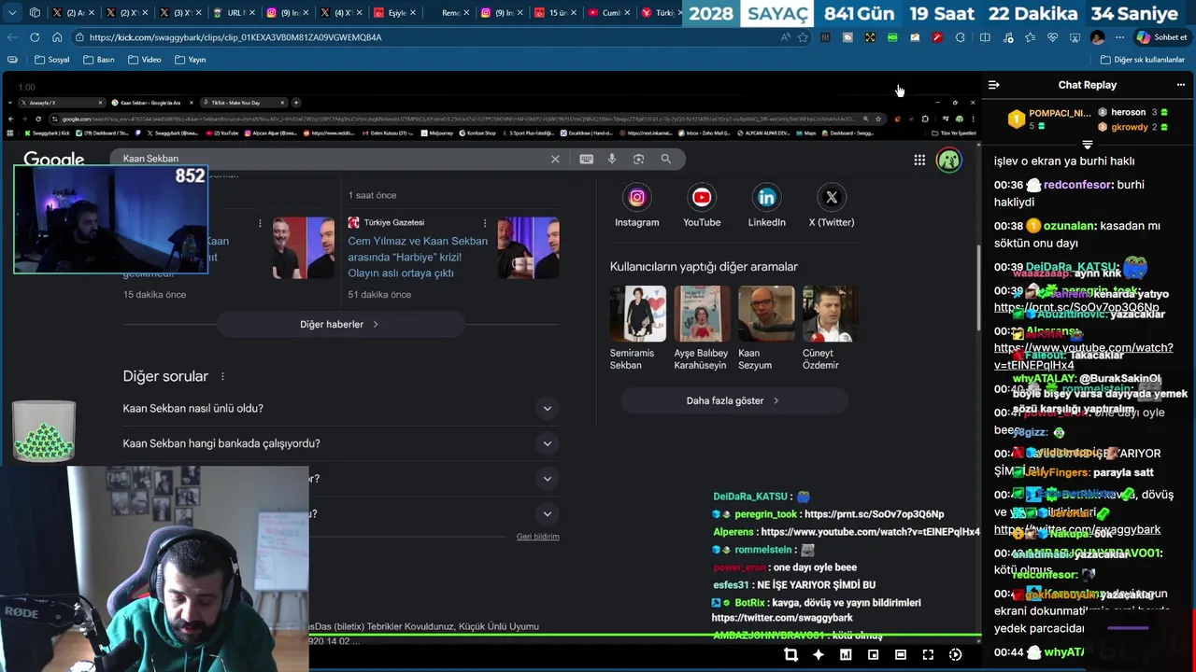Open Diğer sorular three-dot menu
Screen dimensions: 1196x672
click(x=222, y=376)
